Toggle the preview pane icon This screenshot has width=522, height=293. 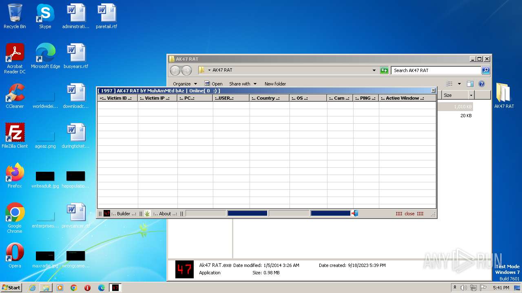[x=470, y=84]
